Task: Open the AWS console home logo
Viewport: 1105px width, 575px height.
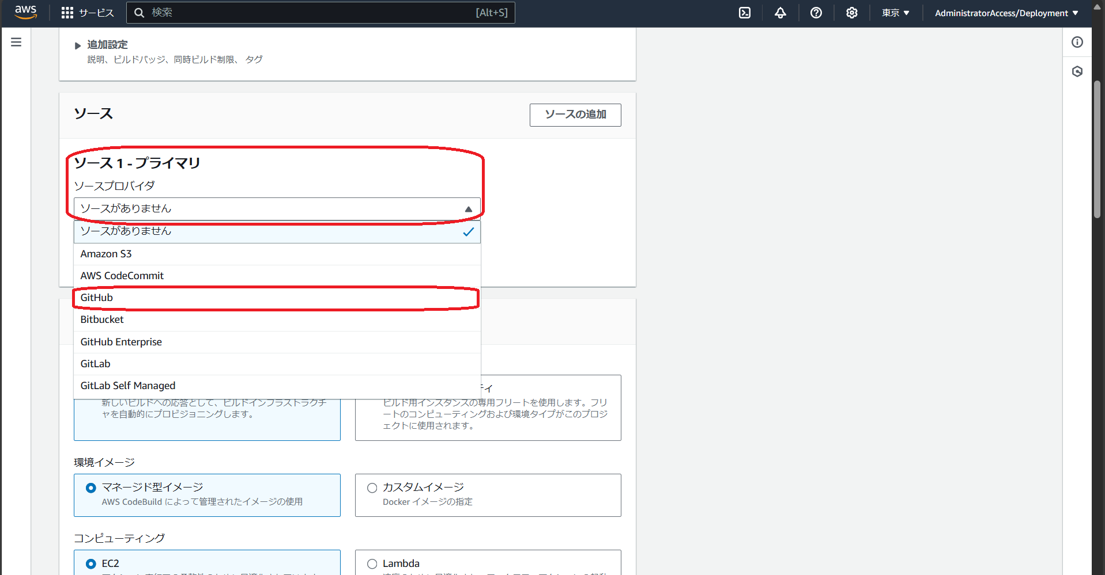Action: click(x=25, y=12)
